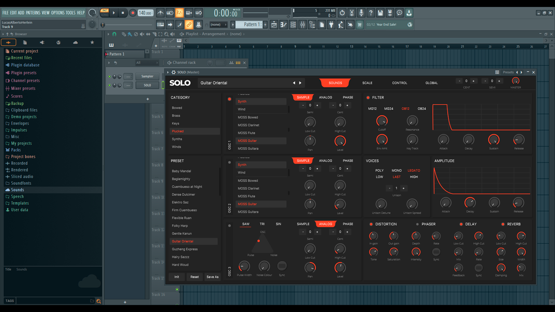Open the FILE menu

tap(5, 13)
